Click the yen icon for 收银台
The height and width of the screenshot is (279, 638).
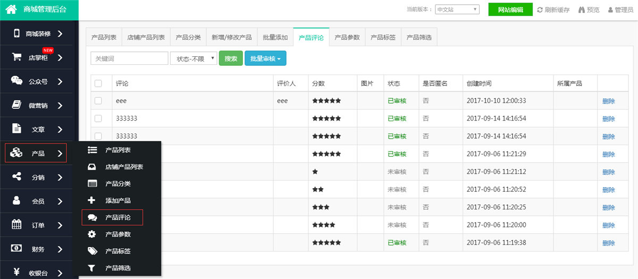pyautogui.click(x=16, y=272)
